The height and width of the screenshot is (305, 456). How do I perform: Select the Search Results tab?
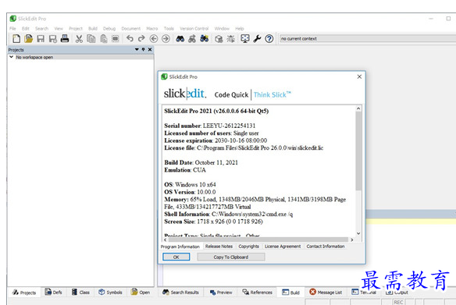click(x=180, y=293)
